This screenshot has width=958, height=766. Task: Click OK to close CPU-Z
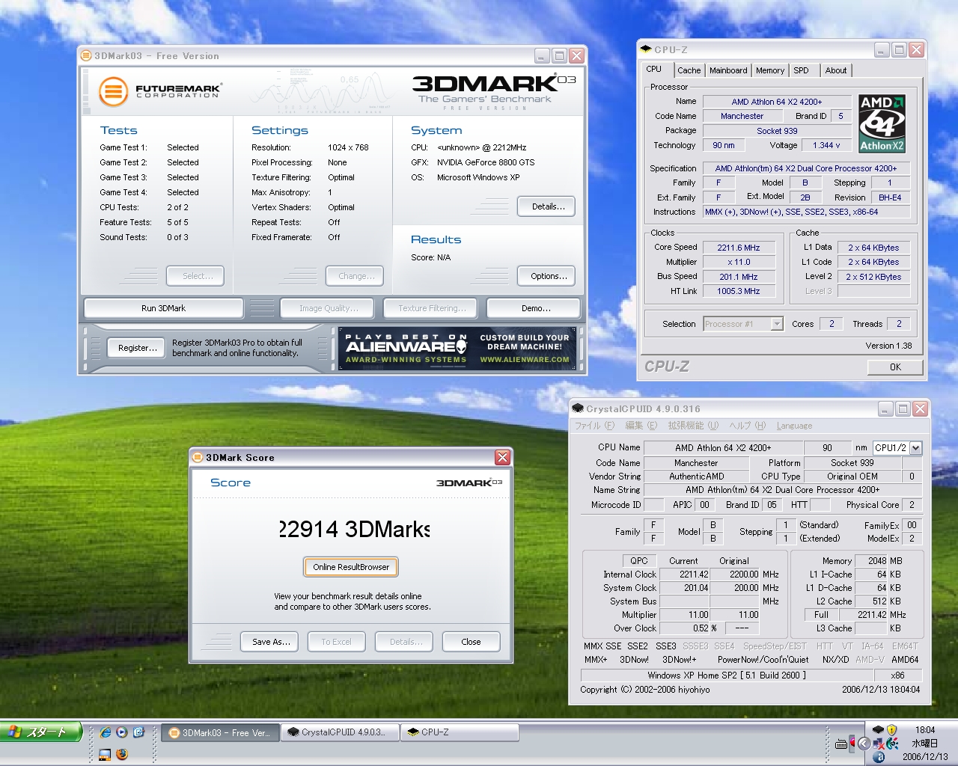tap(894, 367)
